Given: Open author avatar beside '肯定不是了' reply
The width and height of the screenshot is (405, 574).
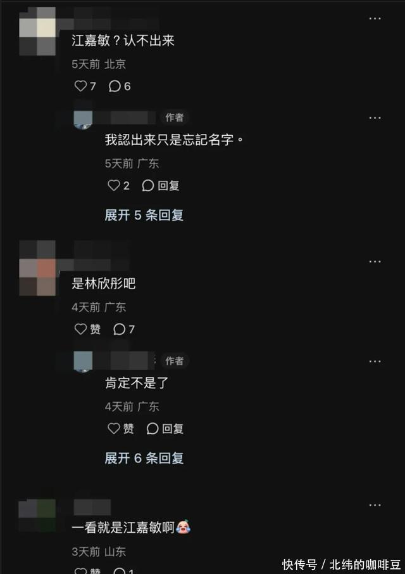Looking at the screenshot, I should point(83,362).
